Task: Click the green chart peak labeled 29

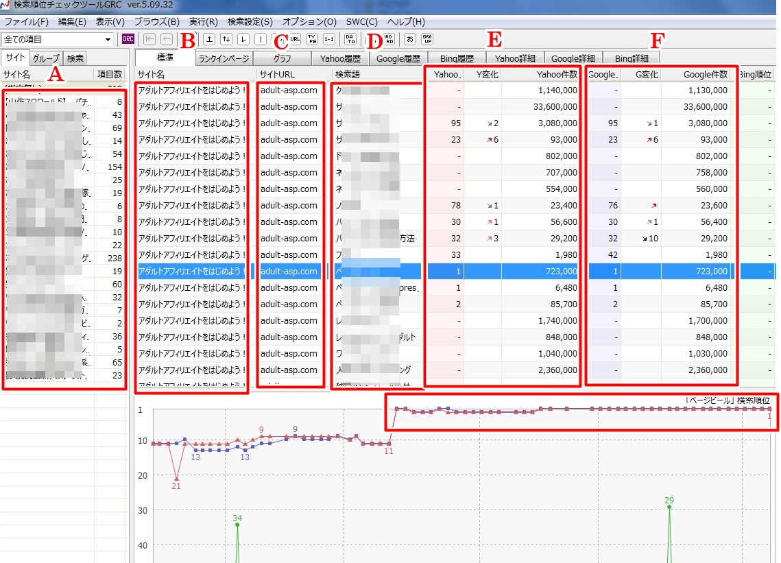Action: pyautogui.click(x=669, y=507)
